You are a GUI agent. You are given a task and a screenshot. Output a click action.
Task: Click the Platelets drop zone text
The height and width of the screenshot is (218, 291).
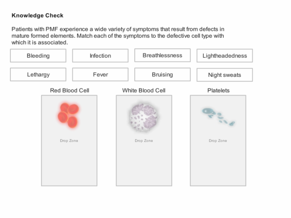(x=218, y=141)
